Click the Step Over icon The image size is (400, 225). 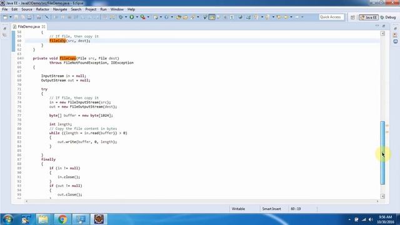[90, 17]
